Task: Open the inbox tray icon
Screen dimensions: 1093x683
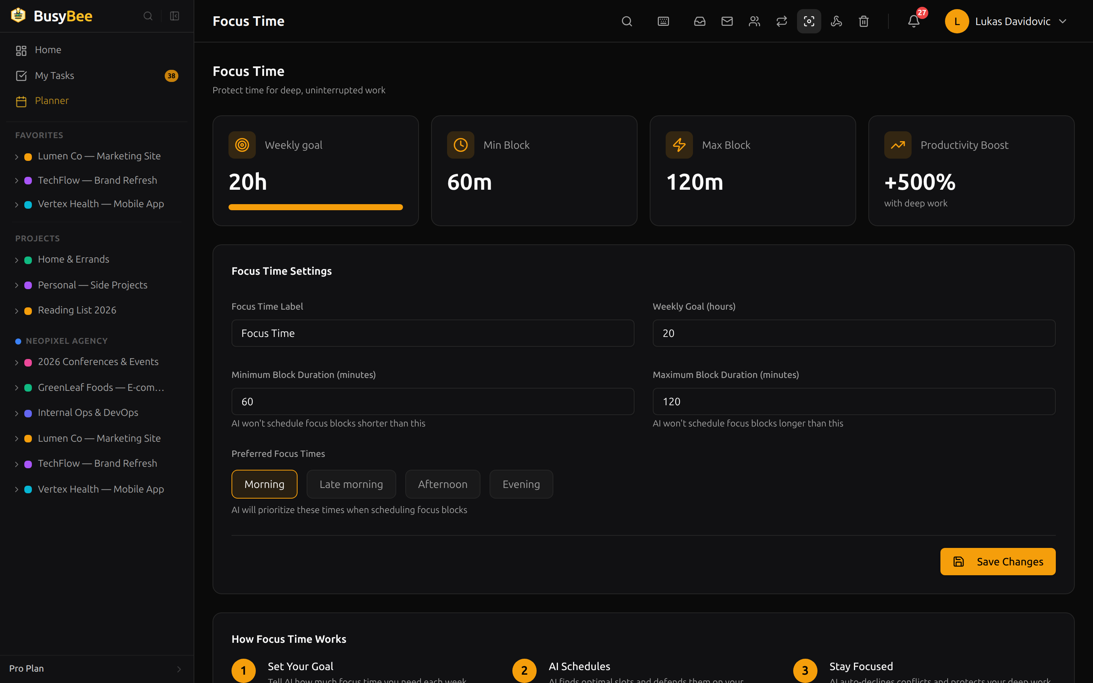Action: [x=699, y=21]
